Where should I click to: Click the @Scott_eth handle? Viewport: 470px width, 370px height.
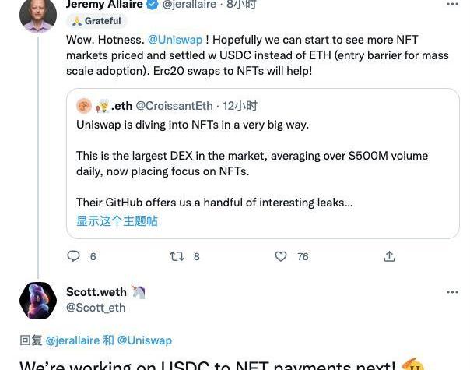[96, 308]
